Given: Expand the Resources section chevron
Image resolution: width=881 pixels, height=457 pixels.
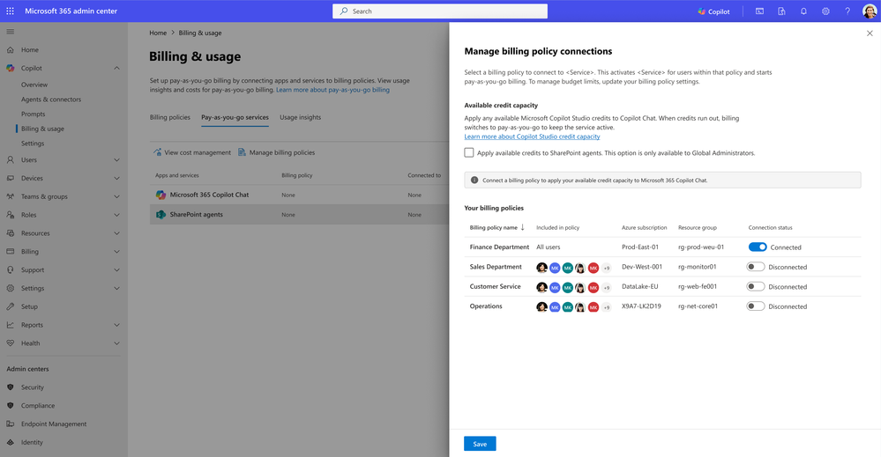Looking at the screenshot, I should click(117, 233).
